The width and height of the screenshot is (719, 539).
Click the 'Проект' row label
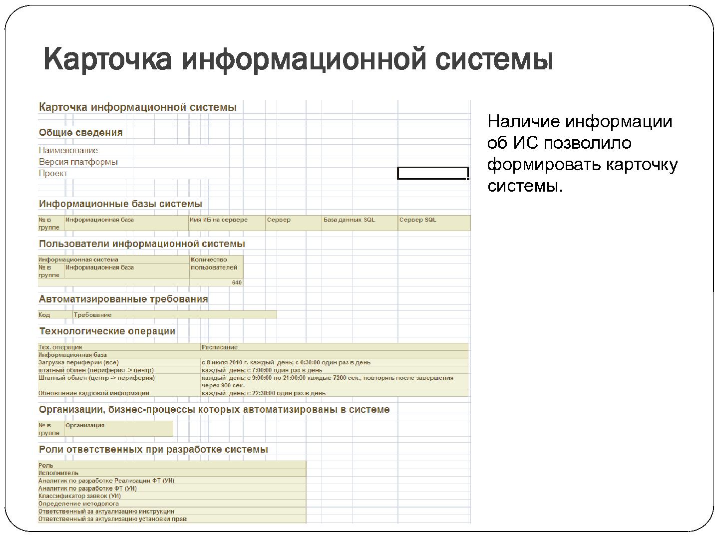point(53,173)
